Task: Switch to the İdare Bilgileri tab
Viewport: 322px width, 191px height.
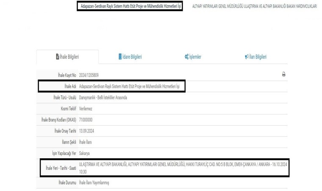Action: click(132, 57)
